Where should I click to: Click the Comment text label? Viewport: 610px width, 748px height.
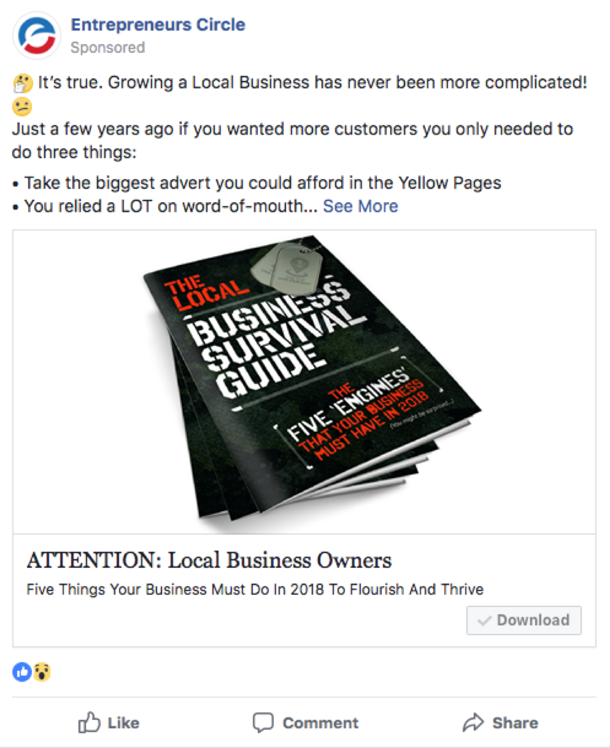[320, 723]
